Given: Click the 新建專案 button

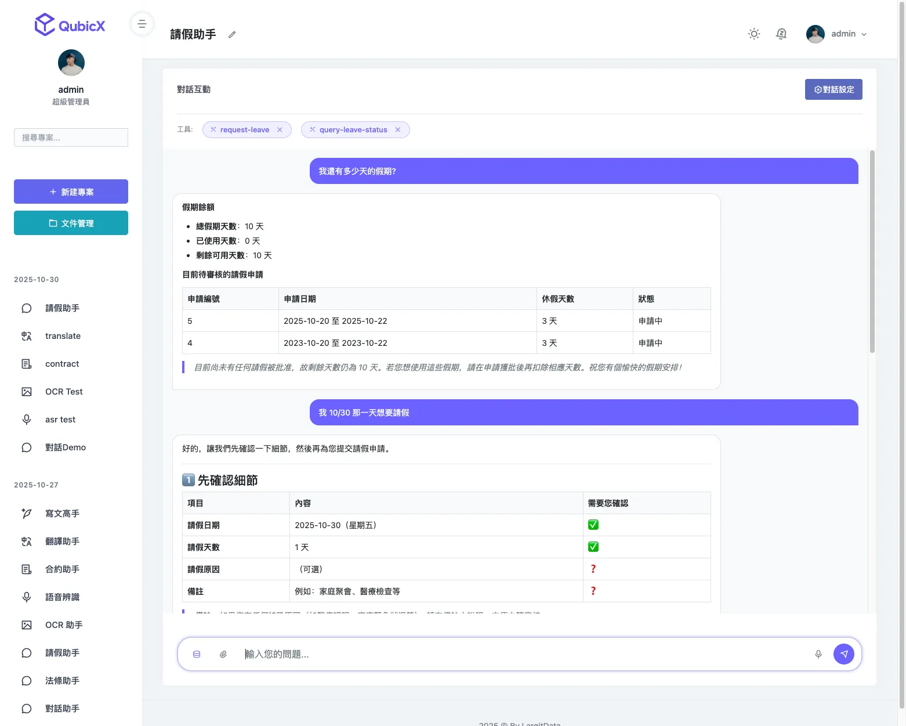Looking at the screenshot, I should point(71,192).
